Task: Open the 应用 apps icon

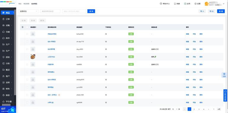Action: click(185, 4)
